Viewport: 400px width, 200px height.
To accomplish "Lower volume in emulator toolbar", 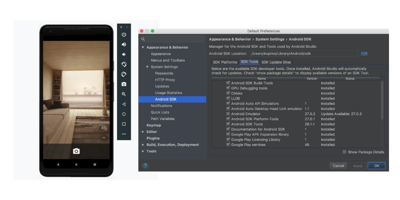I will point(124,54).
